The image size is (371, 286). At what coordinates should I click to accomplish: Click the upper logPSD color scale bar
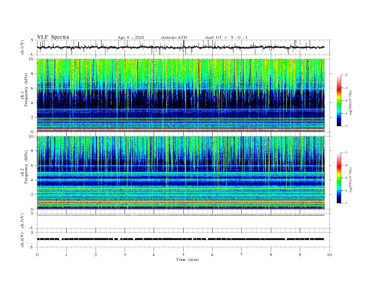click(x=339, y=100)
